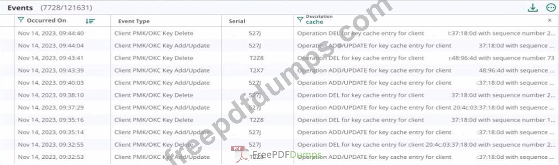Image resolution: width=559 pixels, height=165 pixels.
Task: Select the 09:44:04 Key Add/Update event
Action: point(279,46)
